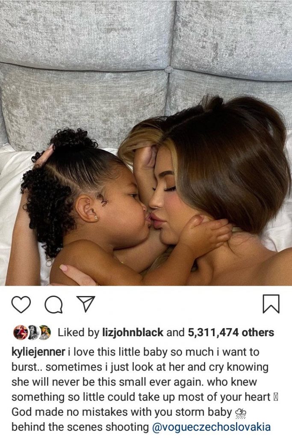Open the first liker's red profile avatar
Screen dimensions: 292x438
coord(21,332)
